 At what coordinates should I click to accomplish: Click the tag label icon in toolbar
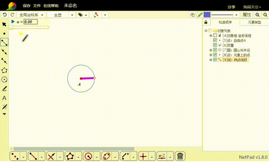[80, 15]
